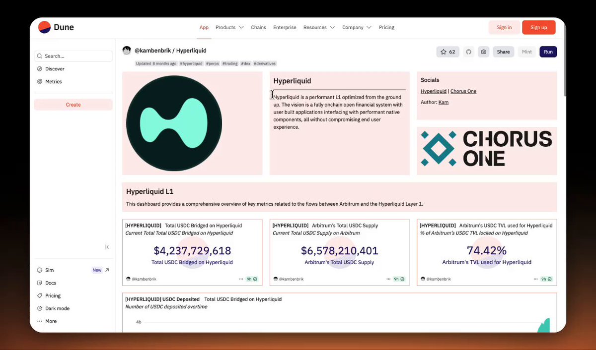Click the #trading tag
The height and width of the screenshot is (350, 596).
[230, 63]
